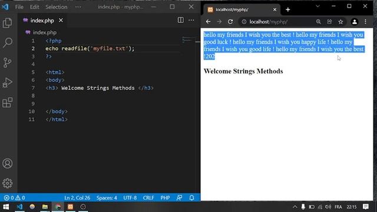377x212 pixels.
Task: Bookmark this page with the star
Action: coord(340,22)
